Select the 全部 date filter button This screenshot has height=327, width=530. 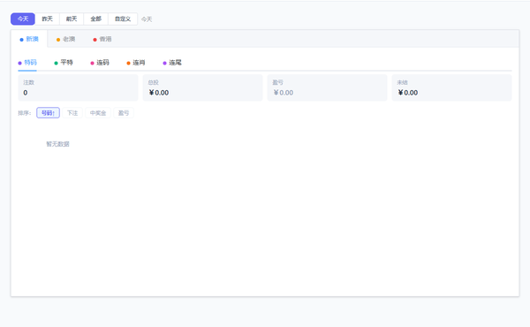coord(96,19)
